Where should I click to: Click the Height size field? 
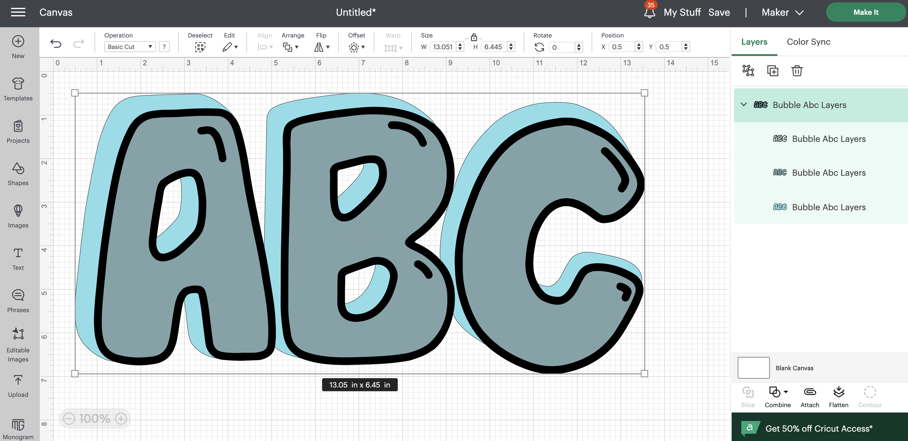tap(493, 47)
